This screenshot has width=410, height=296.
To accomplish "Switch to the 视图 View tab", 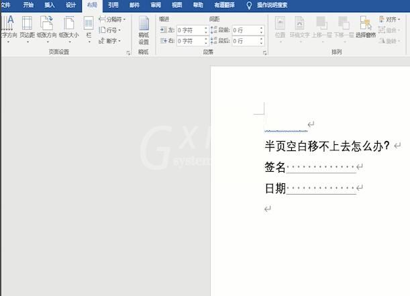I will (176, 5).
